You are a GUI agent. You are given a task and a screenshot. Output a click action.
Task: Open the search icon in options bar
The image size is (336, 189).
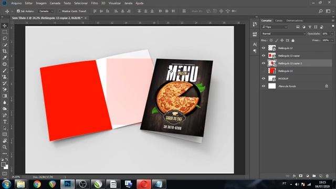[321, 11]
